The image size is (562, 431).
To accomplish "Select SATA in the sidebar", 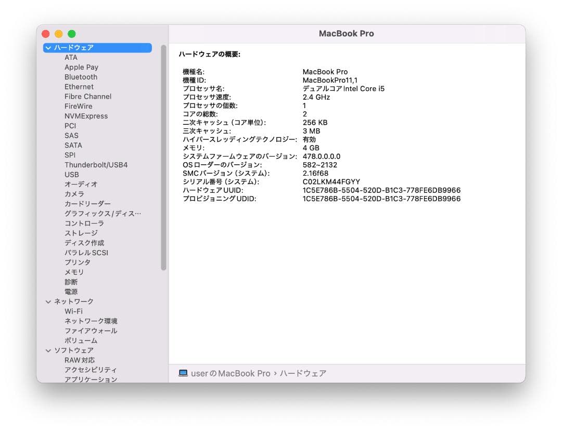I will click(73, 146).
